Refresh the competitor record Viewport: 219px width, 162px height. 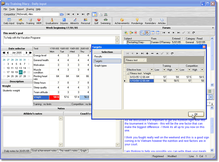point(88,14)
